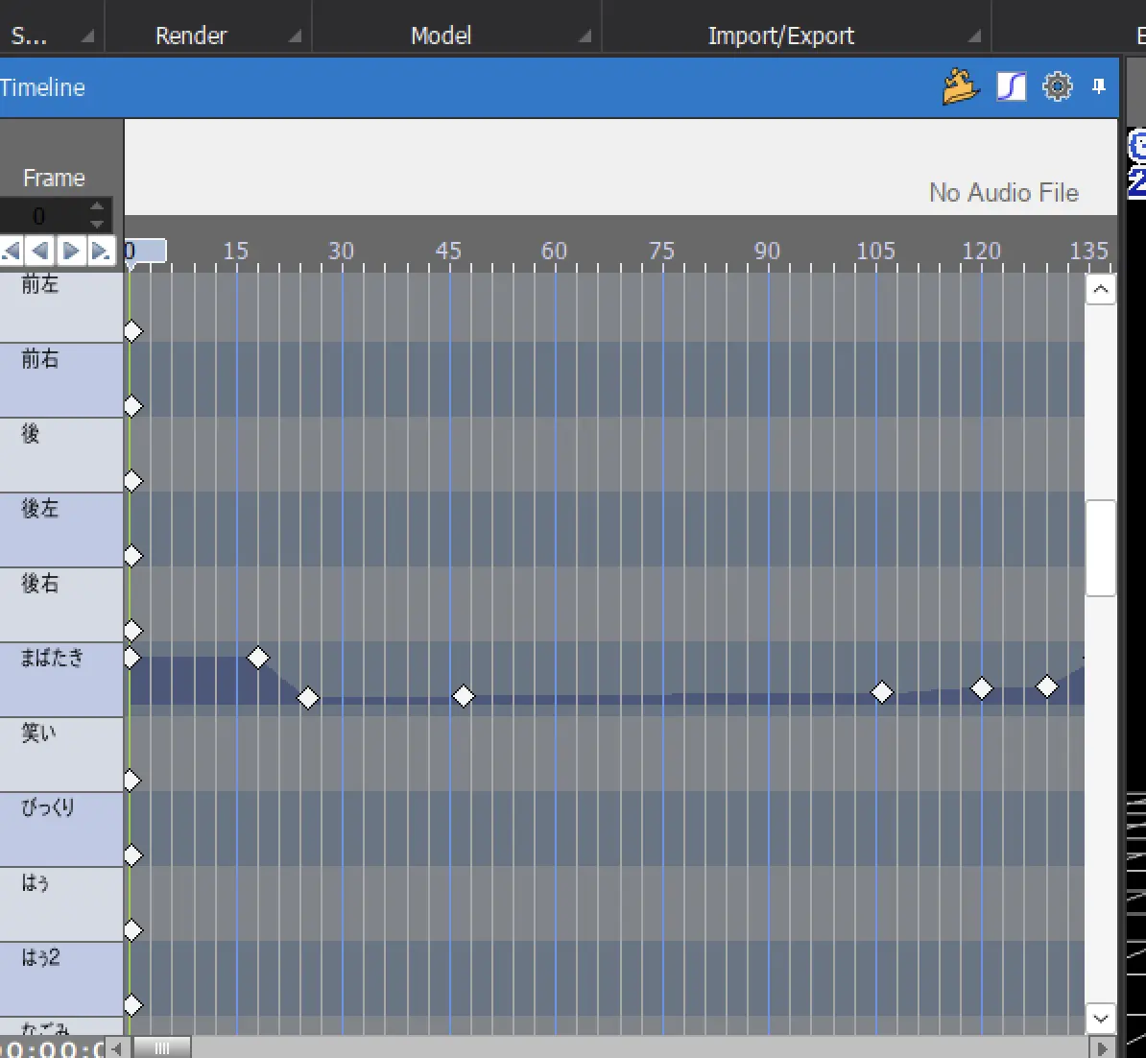Click the vertical scrollbar thumb

1100,548
